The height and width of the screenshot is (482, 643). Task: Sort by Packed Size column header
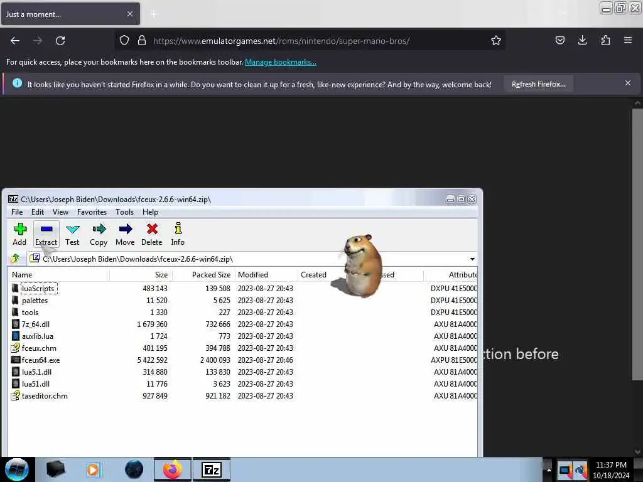point(203,275)
